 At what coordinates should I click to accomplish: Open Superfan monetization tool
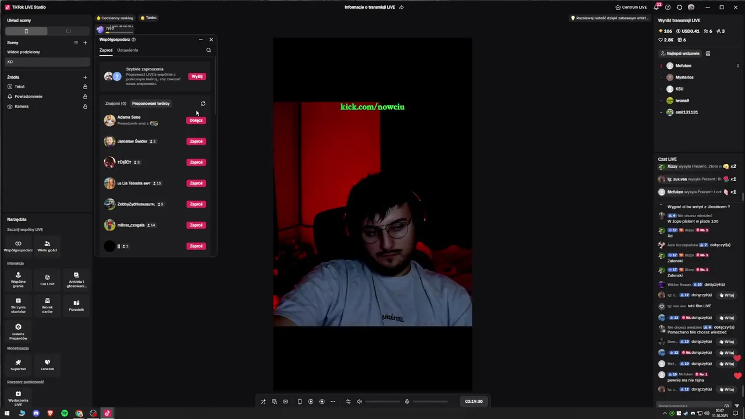[x=18, y=364]
